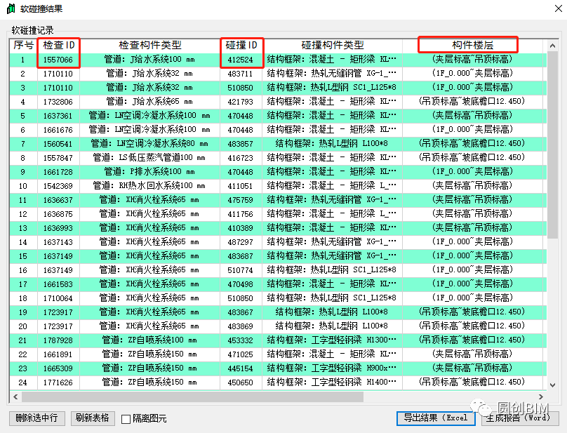
Task: Generate report with 生成报告（Word）button
Action: (x=519, y=418)
